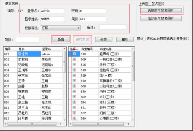
Task: Toggle checkbox for 超声科(三楼) row 510
Action: (x=74, y=54)
